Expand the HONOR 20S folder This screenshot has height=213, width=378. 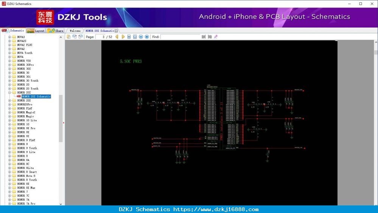pyautogui.click(x=9, y=100)
